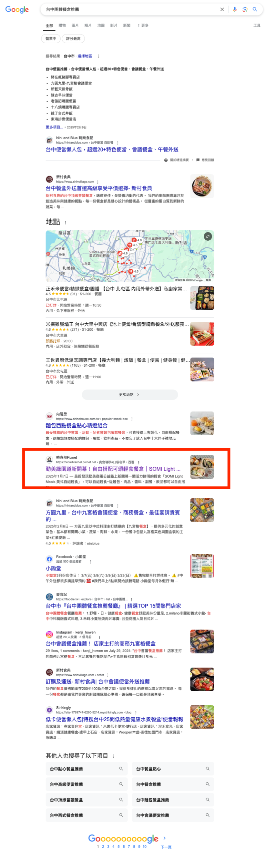Open the 工具 search tools button
Screen dimensions: 266x853
click(x=257, y=26)
